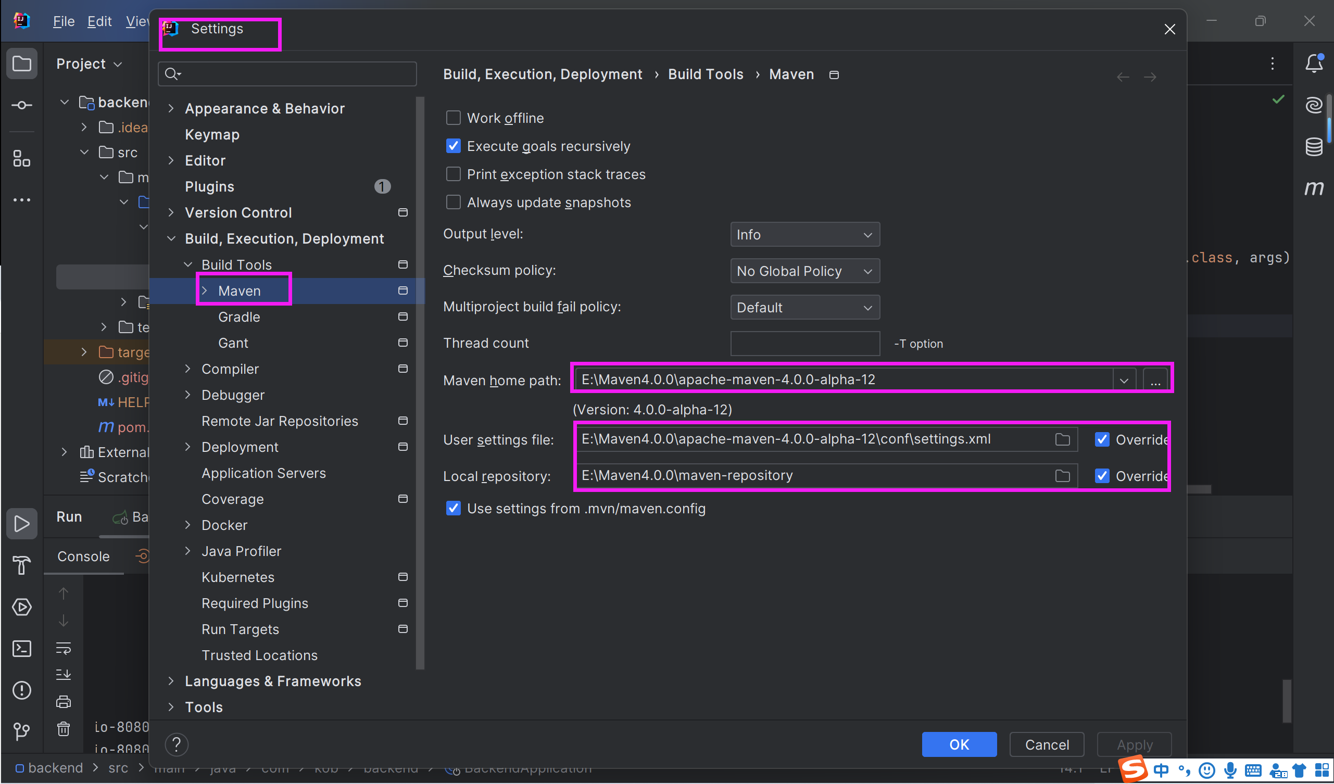Expand the Languages & Frameworks group

[171, 681]
